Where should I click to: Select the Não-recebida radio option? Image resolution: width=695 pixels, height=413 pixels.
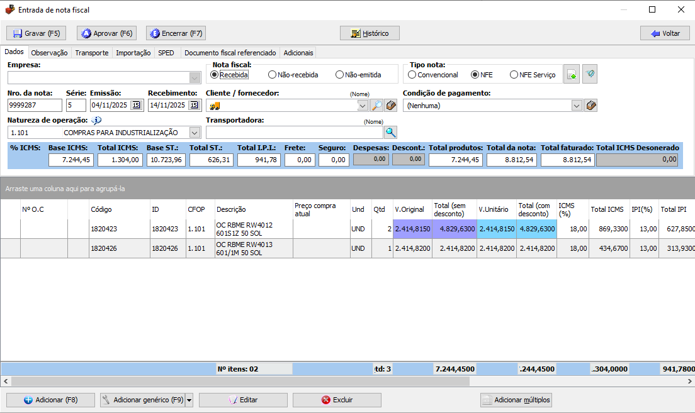point(272,75)
